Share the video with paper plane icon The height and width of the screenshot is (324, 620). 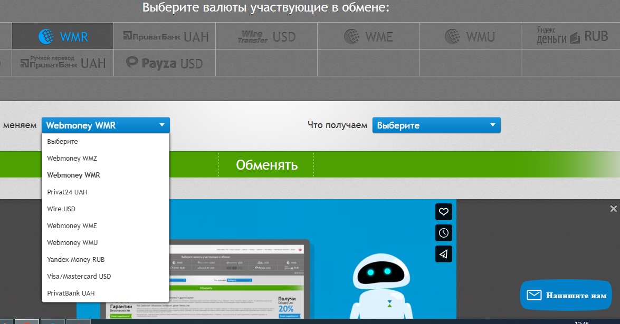click(444, 254)
